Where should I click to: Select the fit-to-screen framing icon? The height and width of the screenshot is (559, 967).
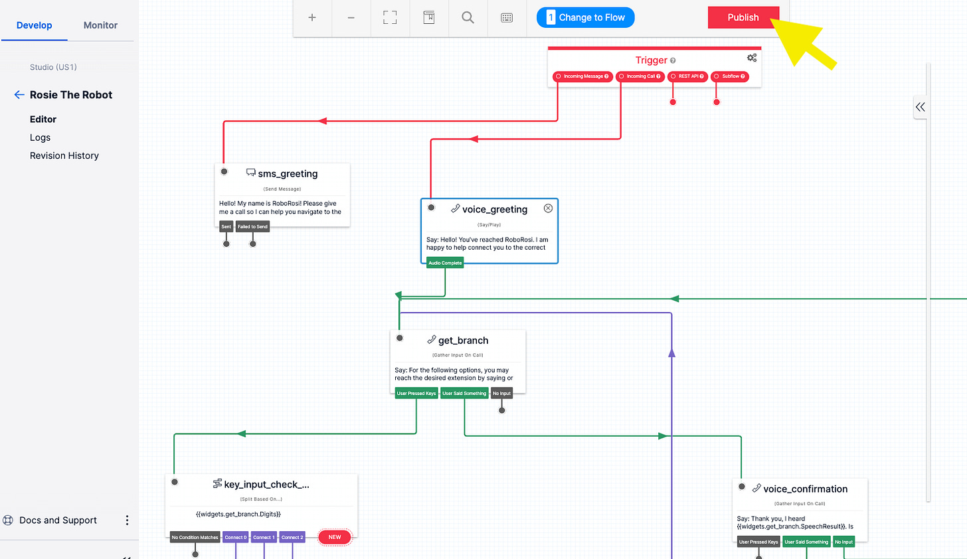click(390, 17)
